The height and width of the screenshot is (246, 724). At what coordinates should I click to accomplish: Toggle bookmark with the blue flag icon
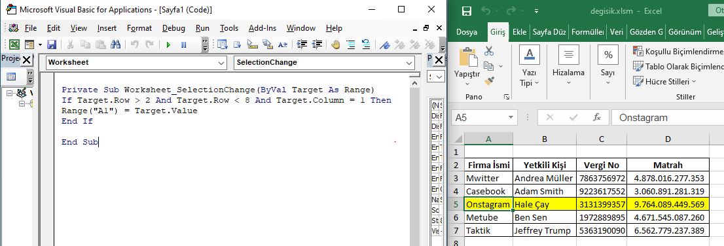(385, 44)
